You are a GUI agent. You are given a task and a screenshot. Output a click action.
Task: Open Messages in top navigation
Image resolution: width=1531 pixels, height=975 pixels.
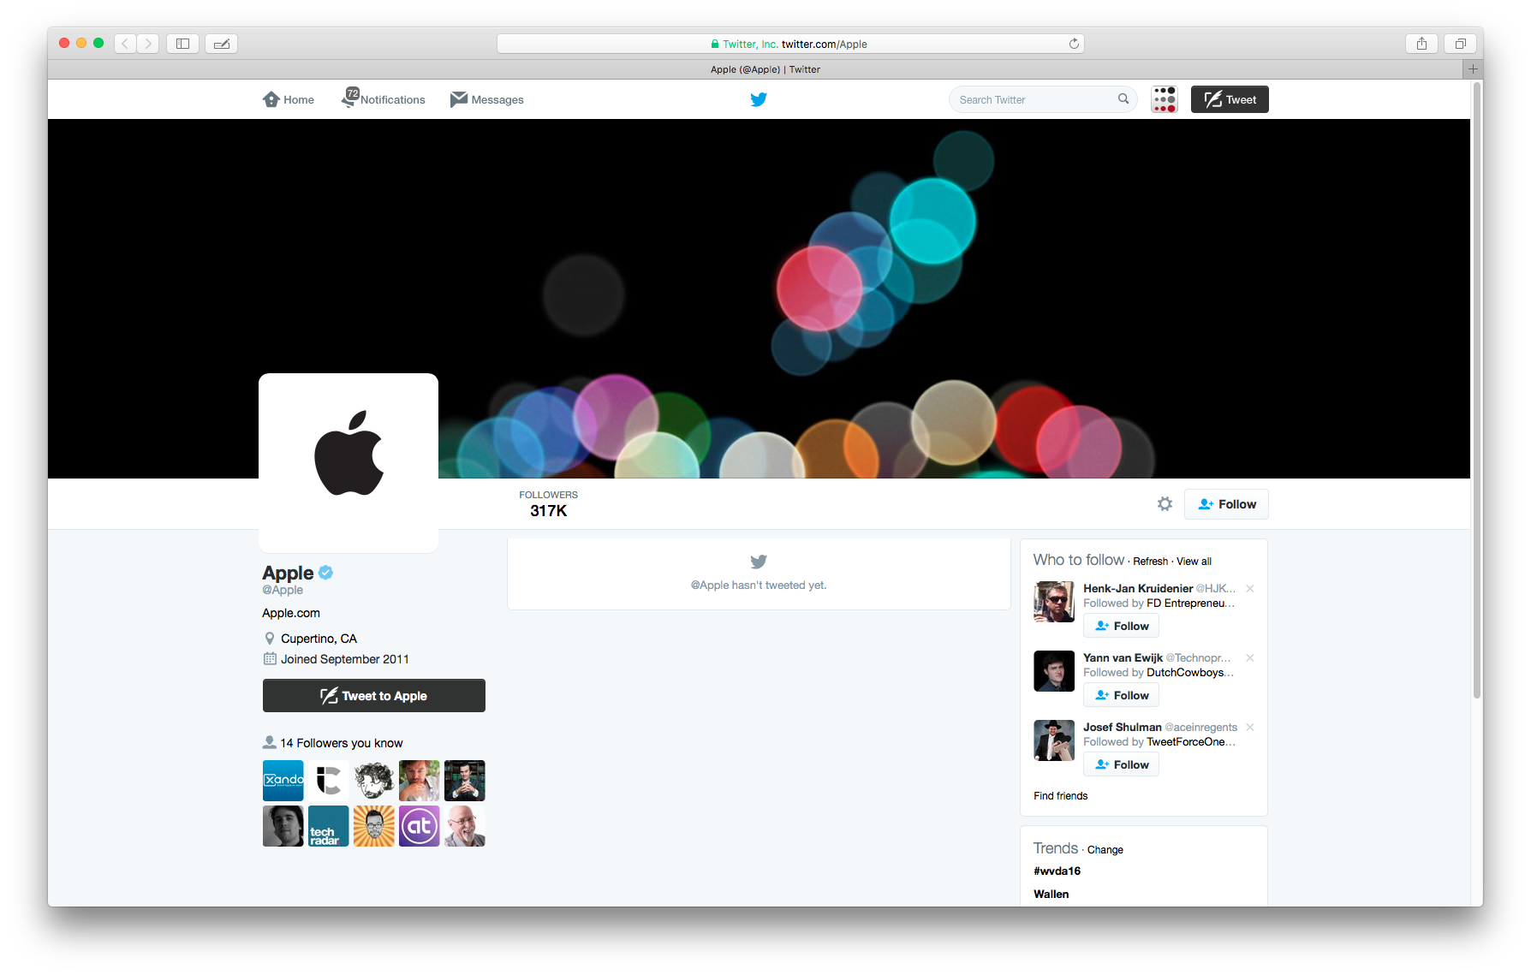487,99
